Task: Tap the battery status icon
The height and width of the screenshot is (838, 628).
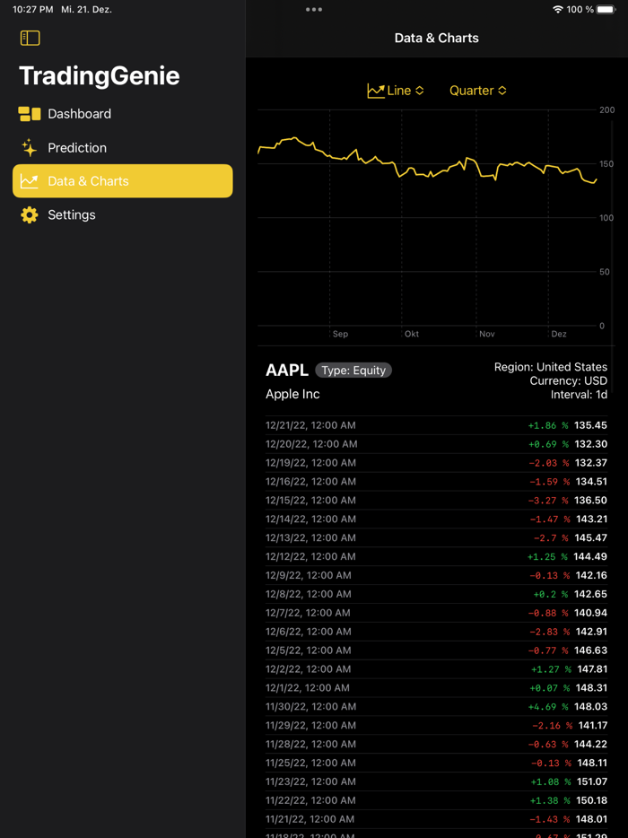Action: coord(607,10)
